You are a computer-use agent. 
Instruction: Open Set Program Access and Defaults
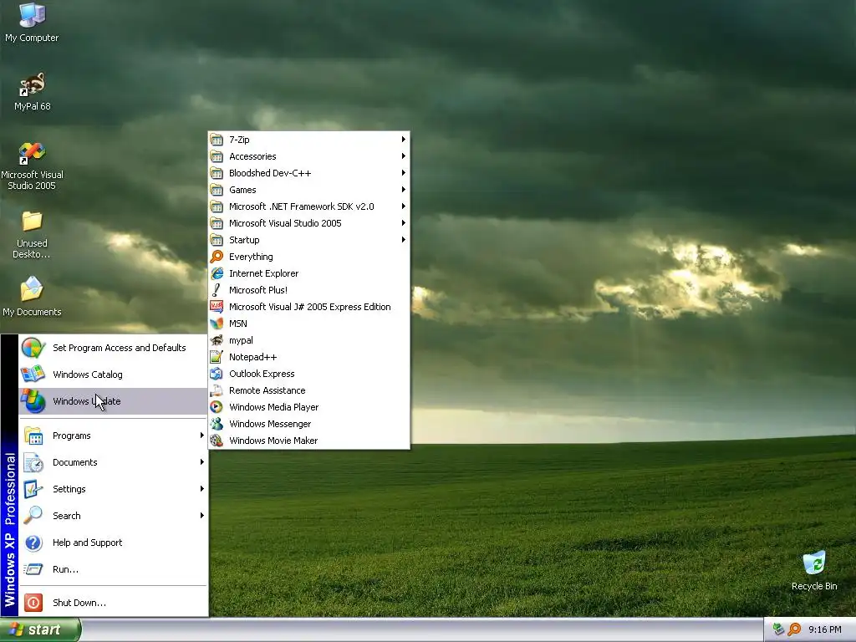pyautogui.click(x=113, y=348)
